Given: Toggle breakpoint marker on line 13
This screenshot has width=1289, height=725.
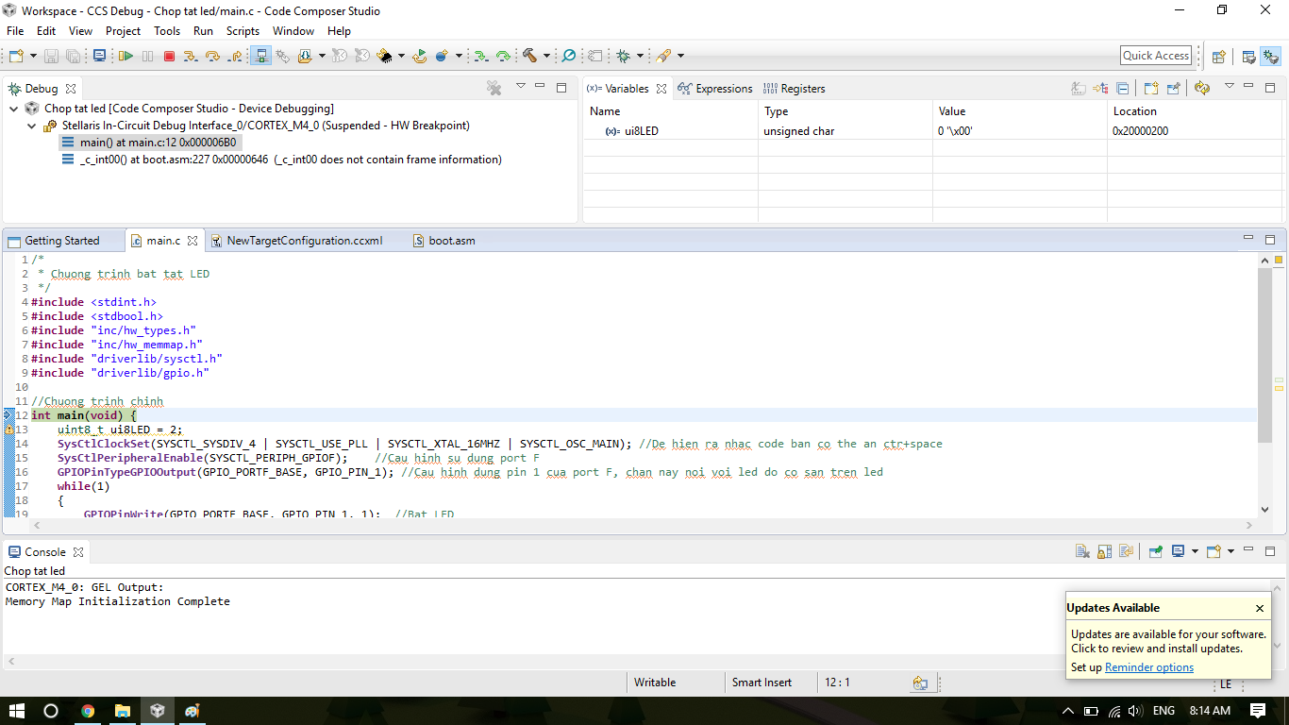Looking at the screenshot, I should [x=8, y=430].
